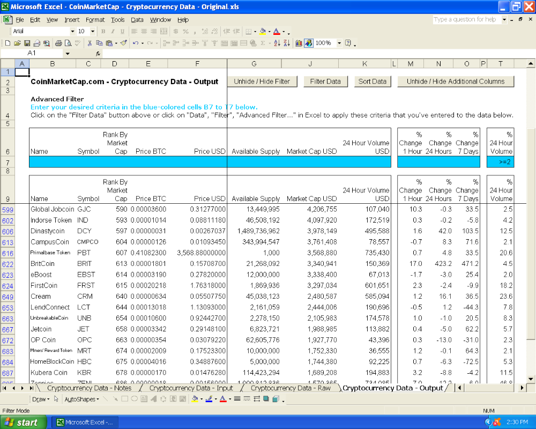Undo the last action
The height and width of the screenshot is (429, 536).
[136, 43]
